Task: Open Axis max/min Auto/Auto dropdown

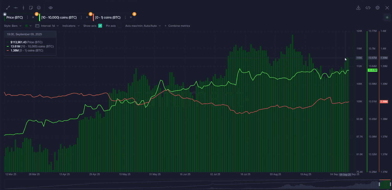Action: [143, 26]
